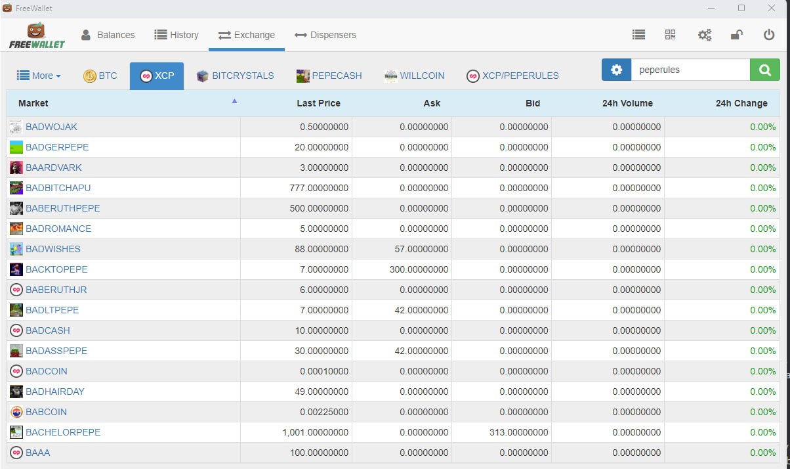The width and height of the screenshot is (790, 469).
Task: Go to the Dispensers tab
Action: click(x=325, y=35)
